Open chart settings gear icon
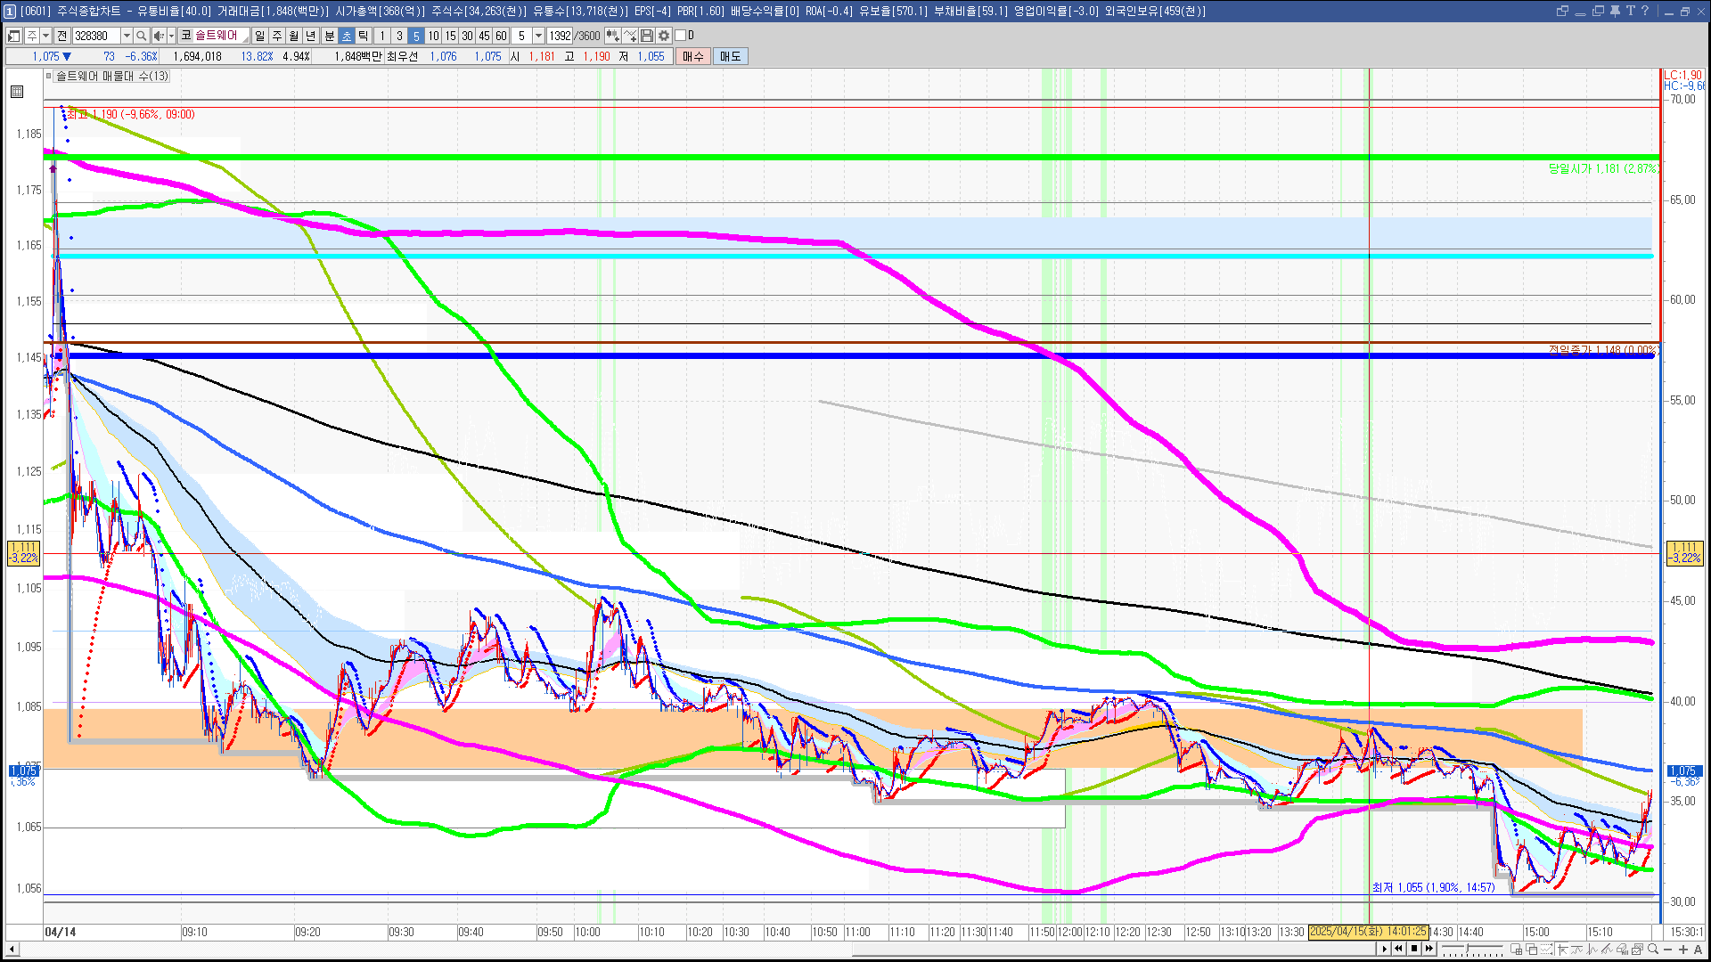The image size is (1711, 962). click(664, 36)
